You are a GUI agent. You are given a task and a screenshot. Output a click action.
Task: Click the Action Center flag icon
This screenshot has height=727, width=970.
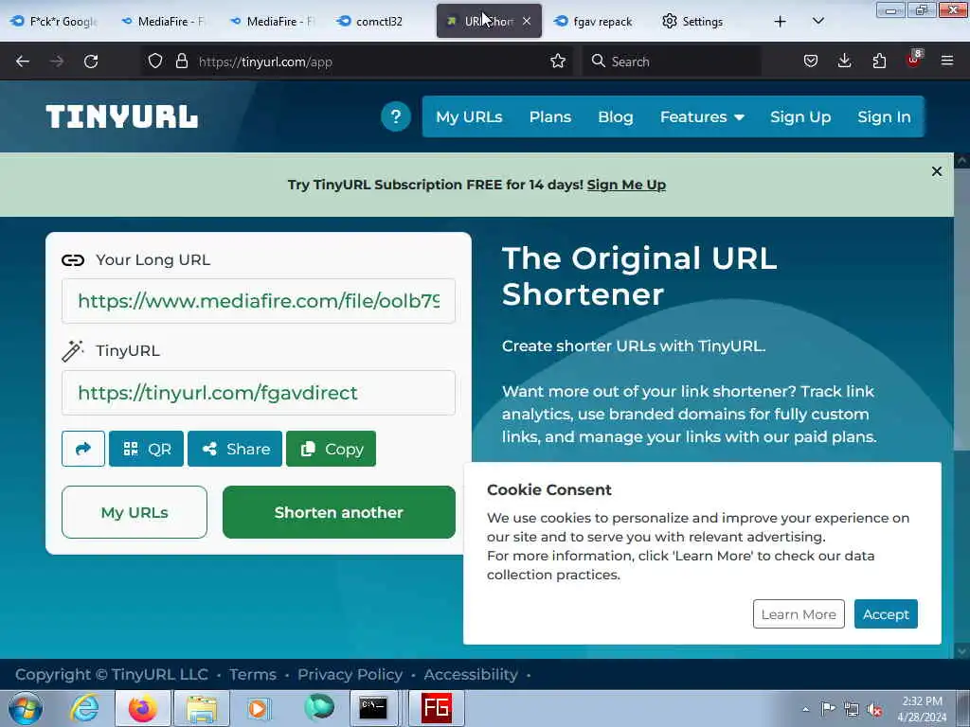828,709
